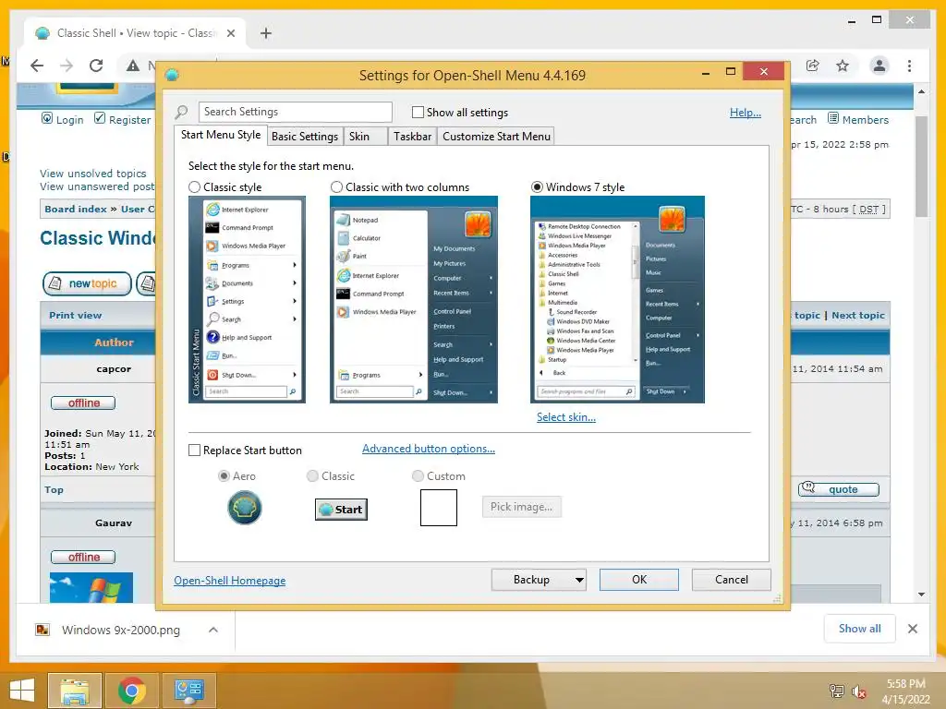Choose Classic button radio option
This screenshot has height=709, width=946.
point(312,476)
